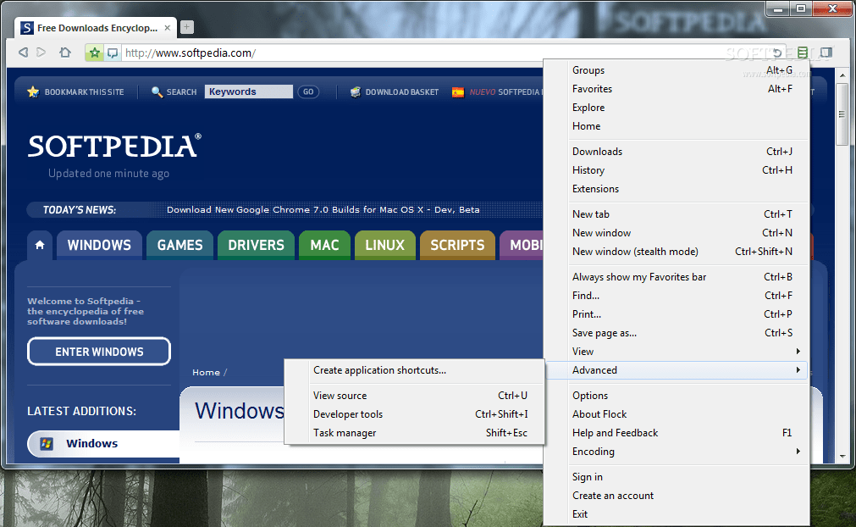This screenshot has width=856, height=527.
Task: Click the Spanish flag icon
Action: click(x=458, y=92)
